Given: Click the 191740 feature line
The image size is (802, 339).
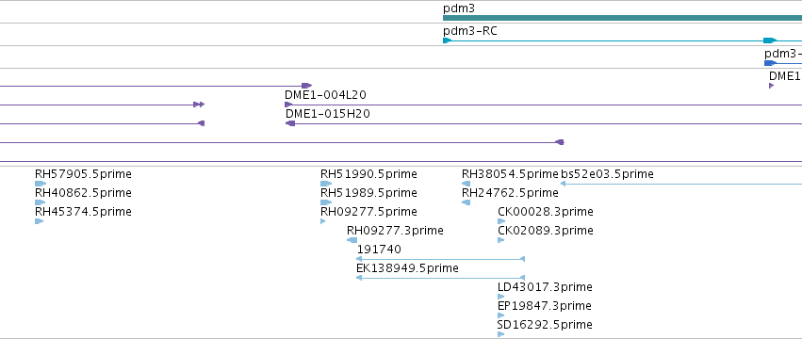Looking at the screenshot, I should [440, 259].
